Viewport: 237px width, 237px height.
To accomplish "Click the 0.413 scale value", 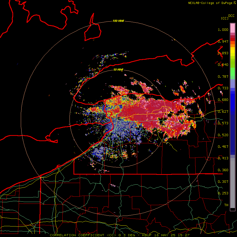I will (223, 158).
